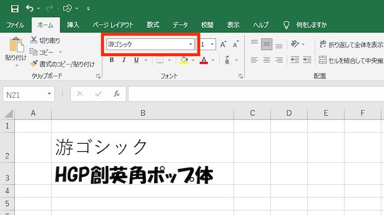The height and width of the screenshot is (215, 384).
Task: Expand the 貼り付け options arrow
Action: point(16,65)
